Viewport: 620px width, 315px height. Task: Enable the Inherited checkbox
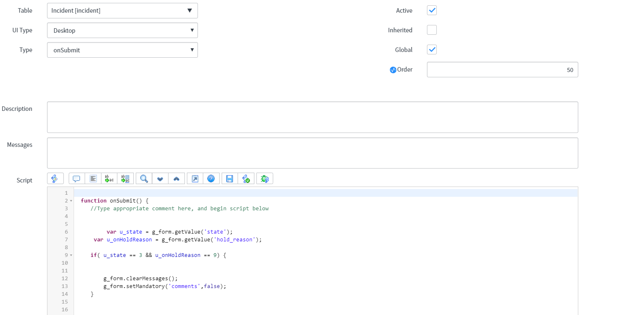tap(432, 30)
